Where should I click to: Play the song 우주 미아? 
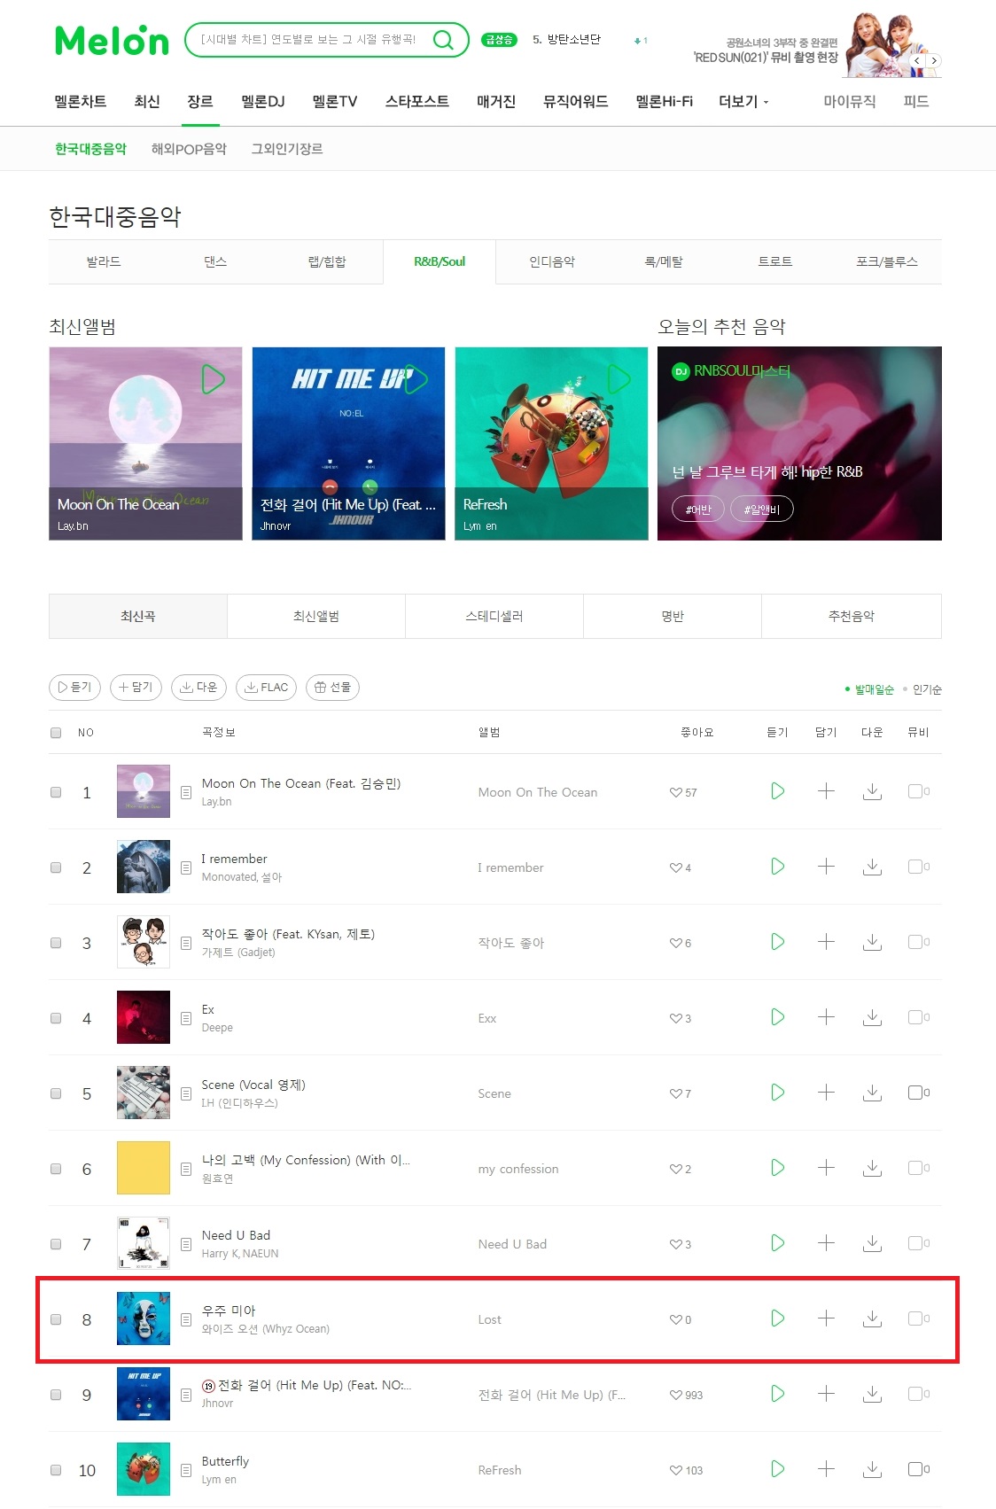pyautogui.click(x=777, y=1318)
